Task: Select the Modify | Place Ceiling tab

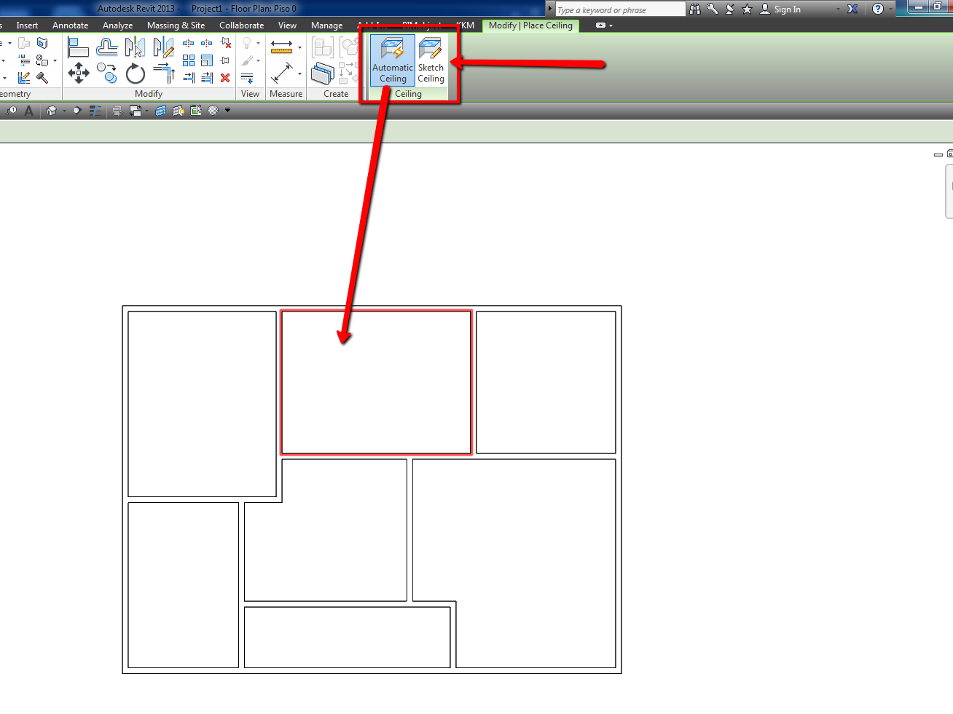Action: pos(531,25)
